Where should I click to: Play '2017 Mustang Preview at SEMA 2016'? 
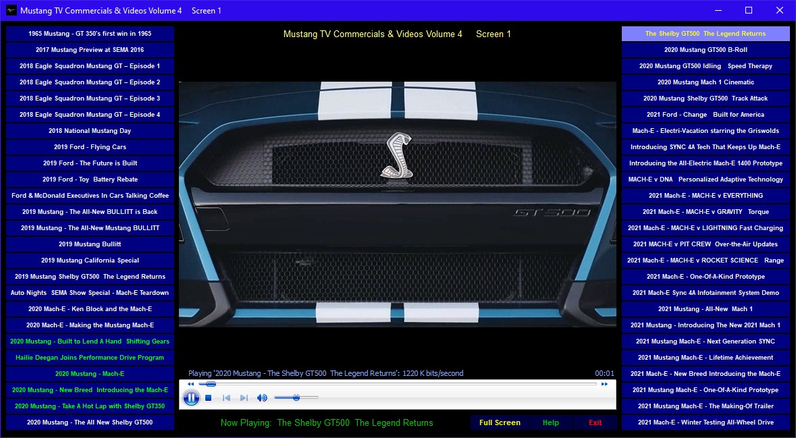click(90, 50)
